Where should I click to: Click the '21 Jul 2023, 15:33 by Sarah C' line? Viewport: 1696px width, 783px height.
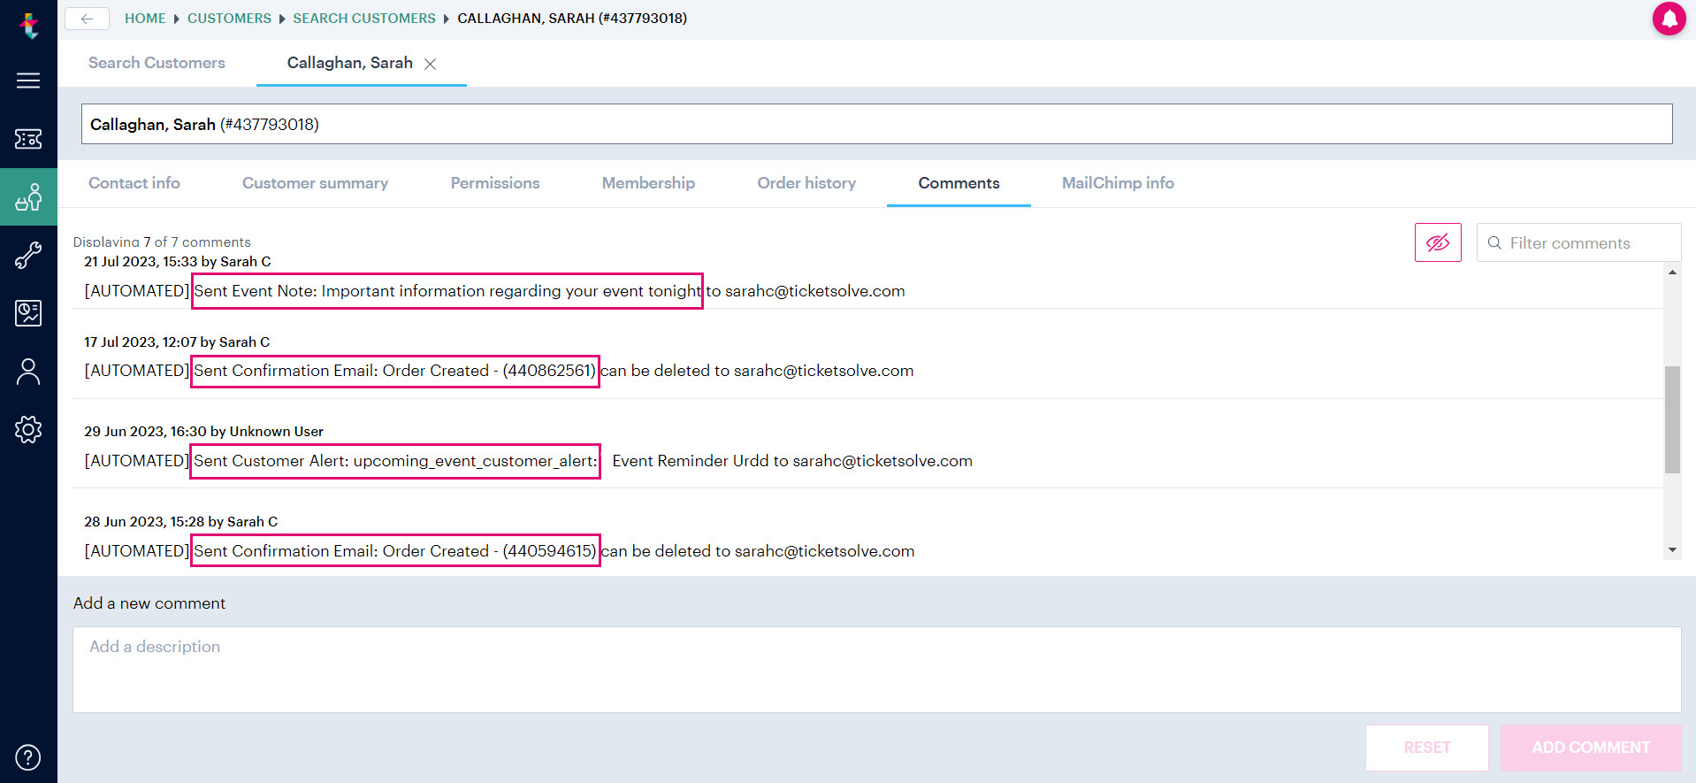pos(177,262)
